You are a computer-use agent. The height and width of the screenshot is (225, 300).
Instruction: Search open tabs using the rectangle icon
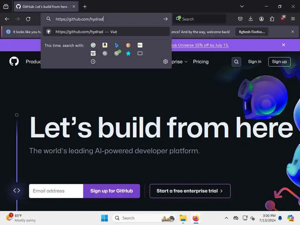click(140, 53)
